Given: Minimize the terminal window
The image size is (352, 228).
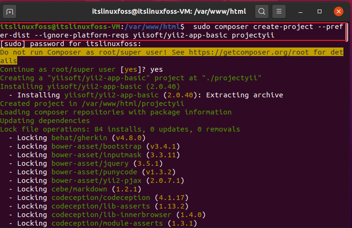Looking at the screenshot, I should [300, 11].
